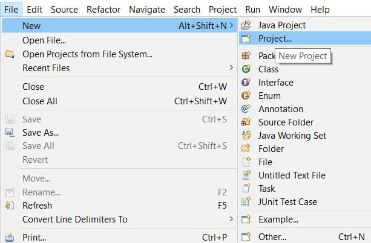Image resolution: width=371 pixels, height=243 pixels.
Task: Select the Annotation icon
Action: [246, 109]
